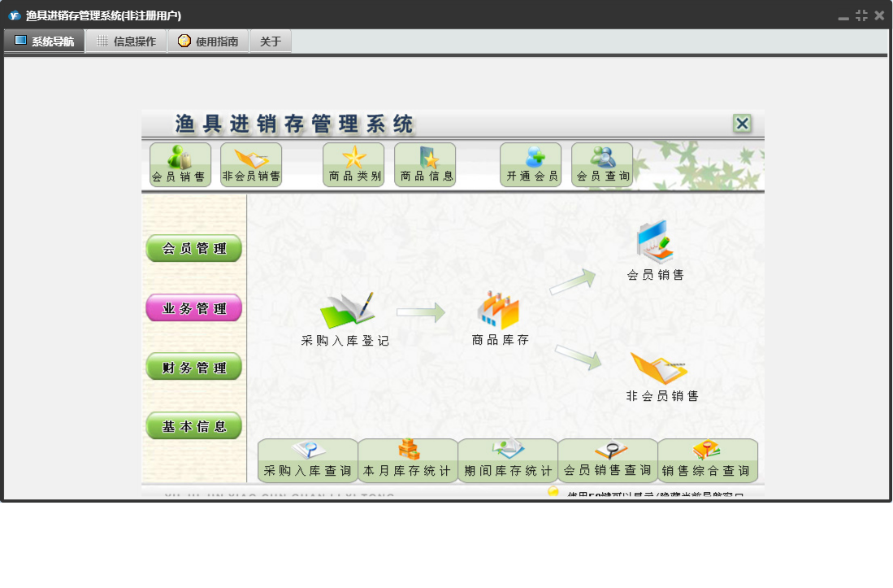Open 会员销售 toolbar icon with shopping bag
This screenshot has height=588, width=893.
tap(180, 164)
